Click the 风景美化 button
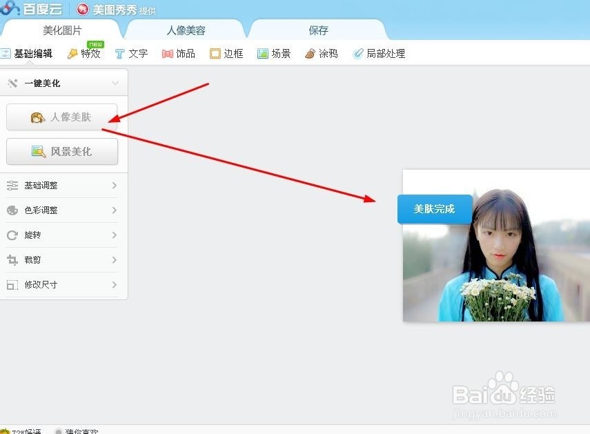This screenshot has width=590, height=434. tap(62, 152)
